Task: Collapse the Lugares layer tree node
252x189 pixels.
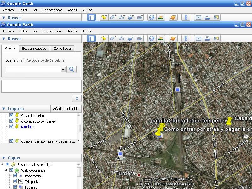Action: 10,187
